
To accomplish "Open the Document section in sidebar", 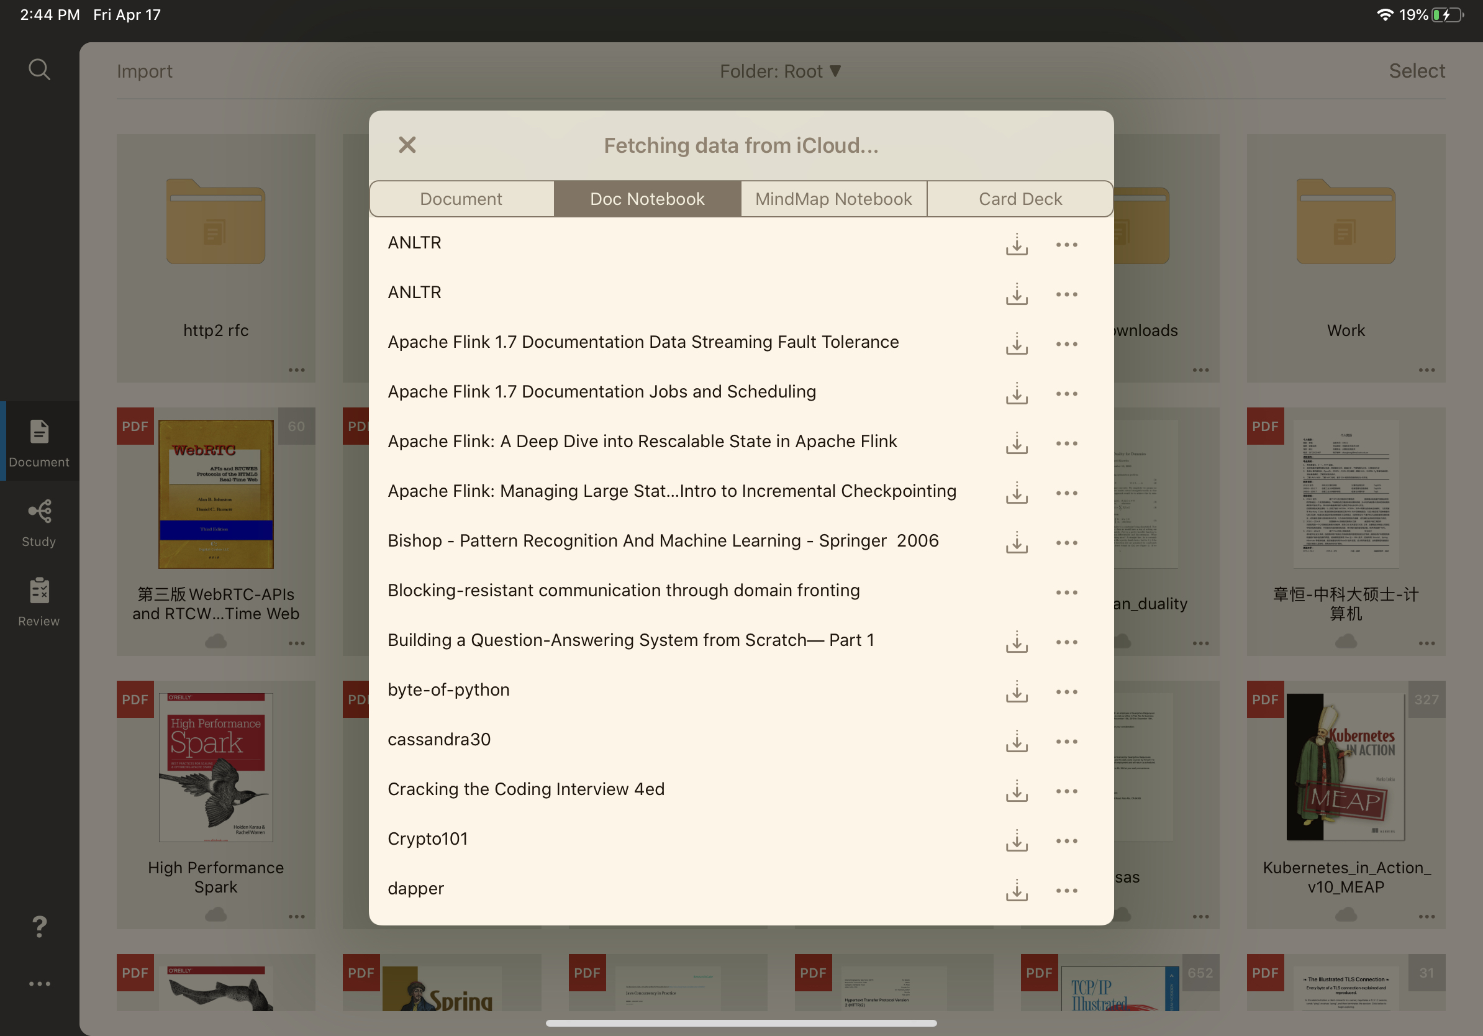I will pyautogui.click(x=39, y=442).
